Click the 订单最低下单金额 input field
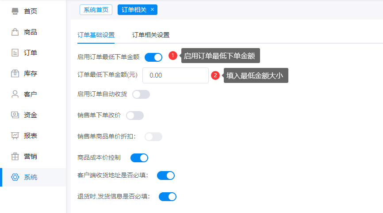This screenshot has height=213, width=383. 176,75
